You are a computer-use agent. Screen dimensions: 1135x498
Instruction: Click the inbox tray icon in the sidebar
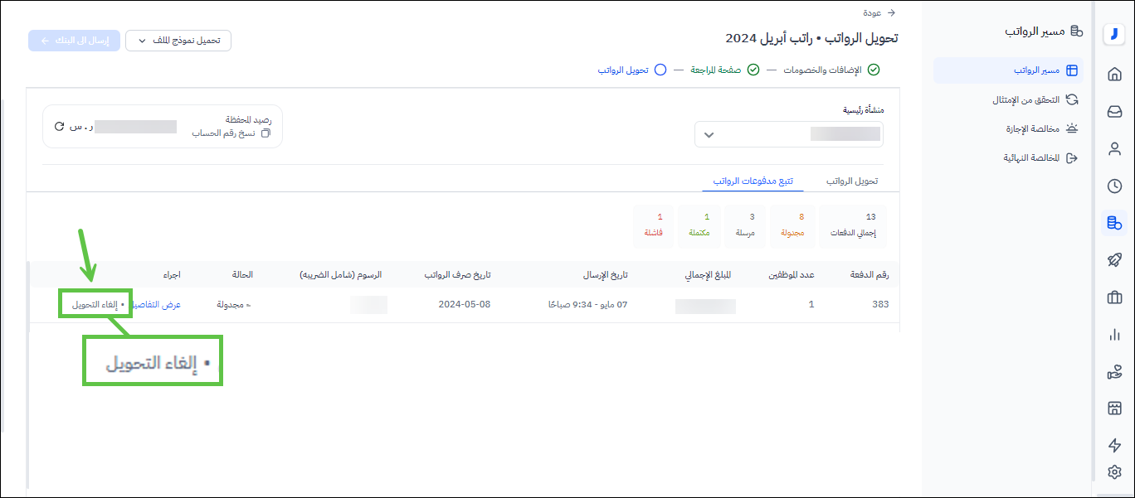(1114, 112)
